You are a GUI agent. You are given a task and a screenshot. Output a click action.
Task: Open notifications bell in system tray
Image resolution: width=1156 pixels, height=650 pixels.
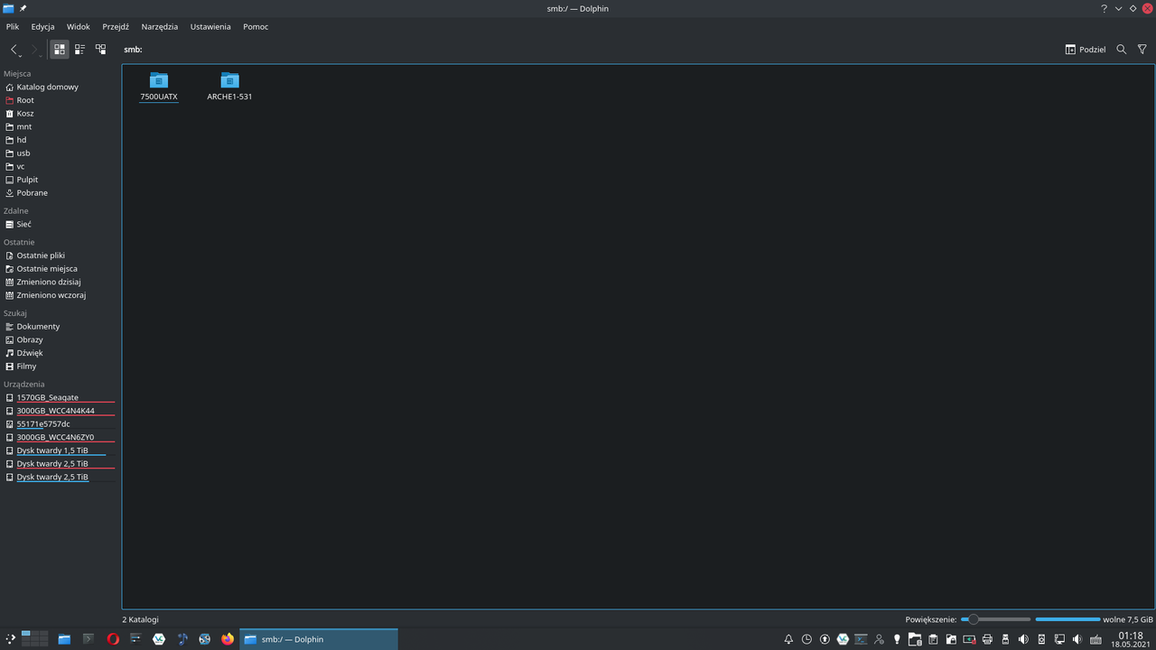pos(788,639)
